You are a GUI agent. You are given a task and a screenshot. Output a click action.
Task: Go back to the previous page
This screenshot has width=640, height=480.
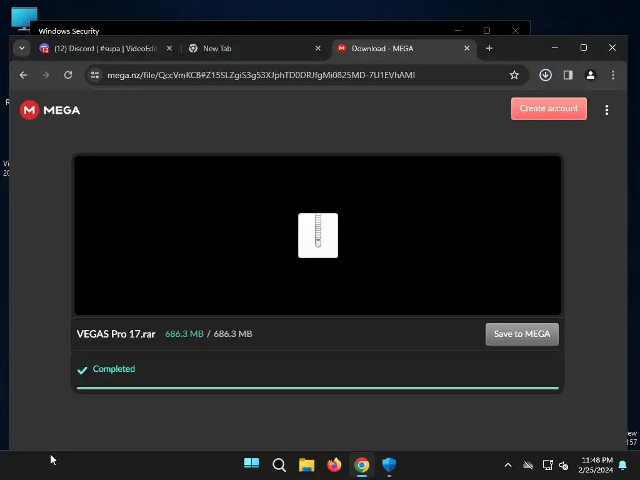23,75
